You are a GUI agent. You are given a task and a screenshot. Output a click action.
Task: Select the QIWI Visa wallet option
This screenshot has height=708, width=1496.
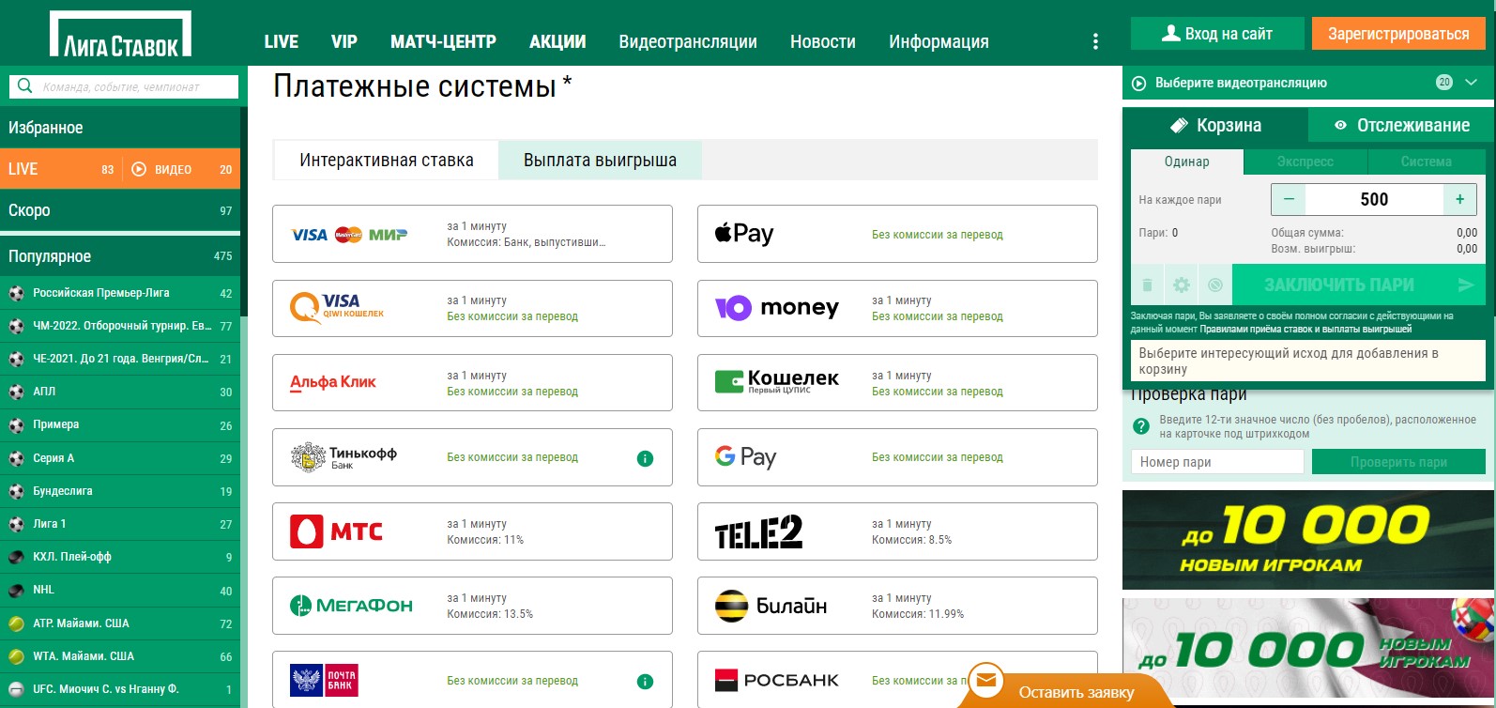point(472,308)
